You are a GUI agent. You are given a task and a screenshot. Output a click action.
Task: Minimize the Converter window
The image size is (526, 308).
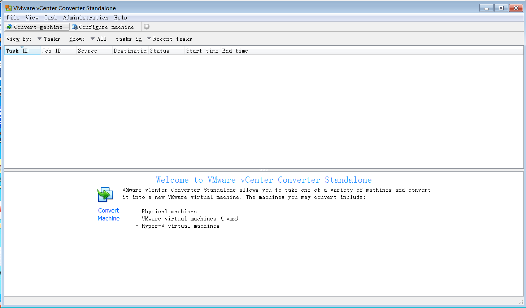tap(486, 8)
